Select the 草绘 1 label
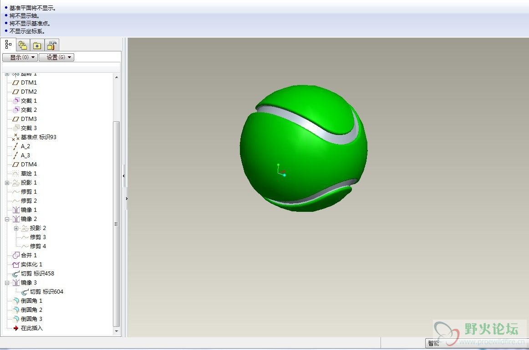This screenshot has height=350, width=529. [29, 174]
